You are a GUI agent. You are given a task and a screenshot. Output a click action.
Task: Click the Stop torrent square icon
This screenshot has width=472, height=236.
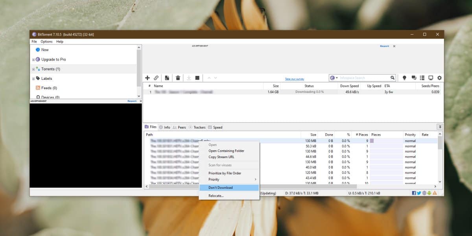tap(197, 78)
